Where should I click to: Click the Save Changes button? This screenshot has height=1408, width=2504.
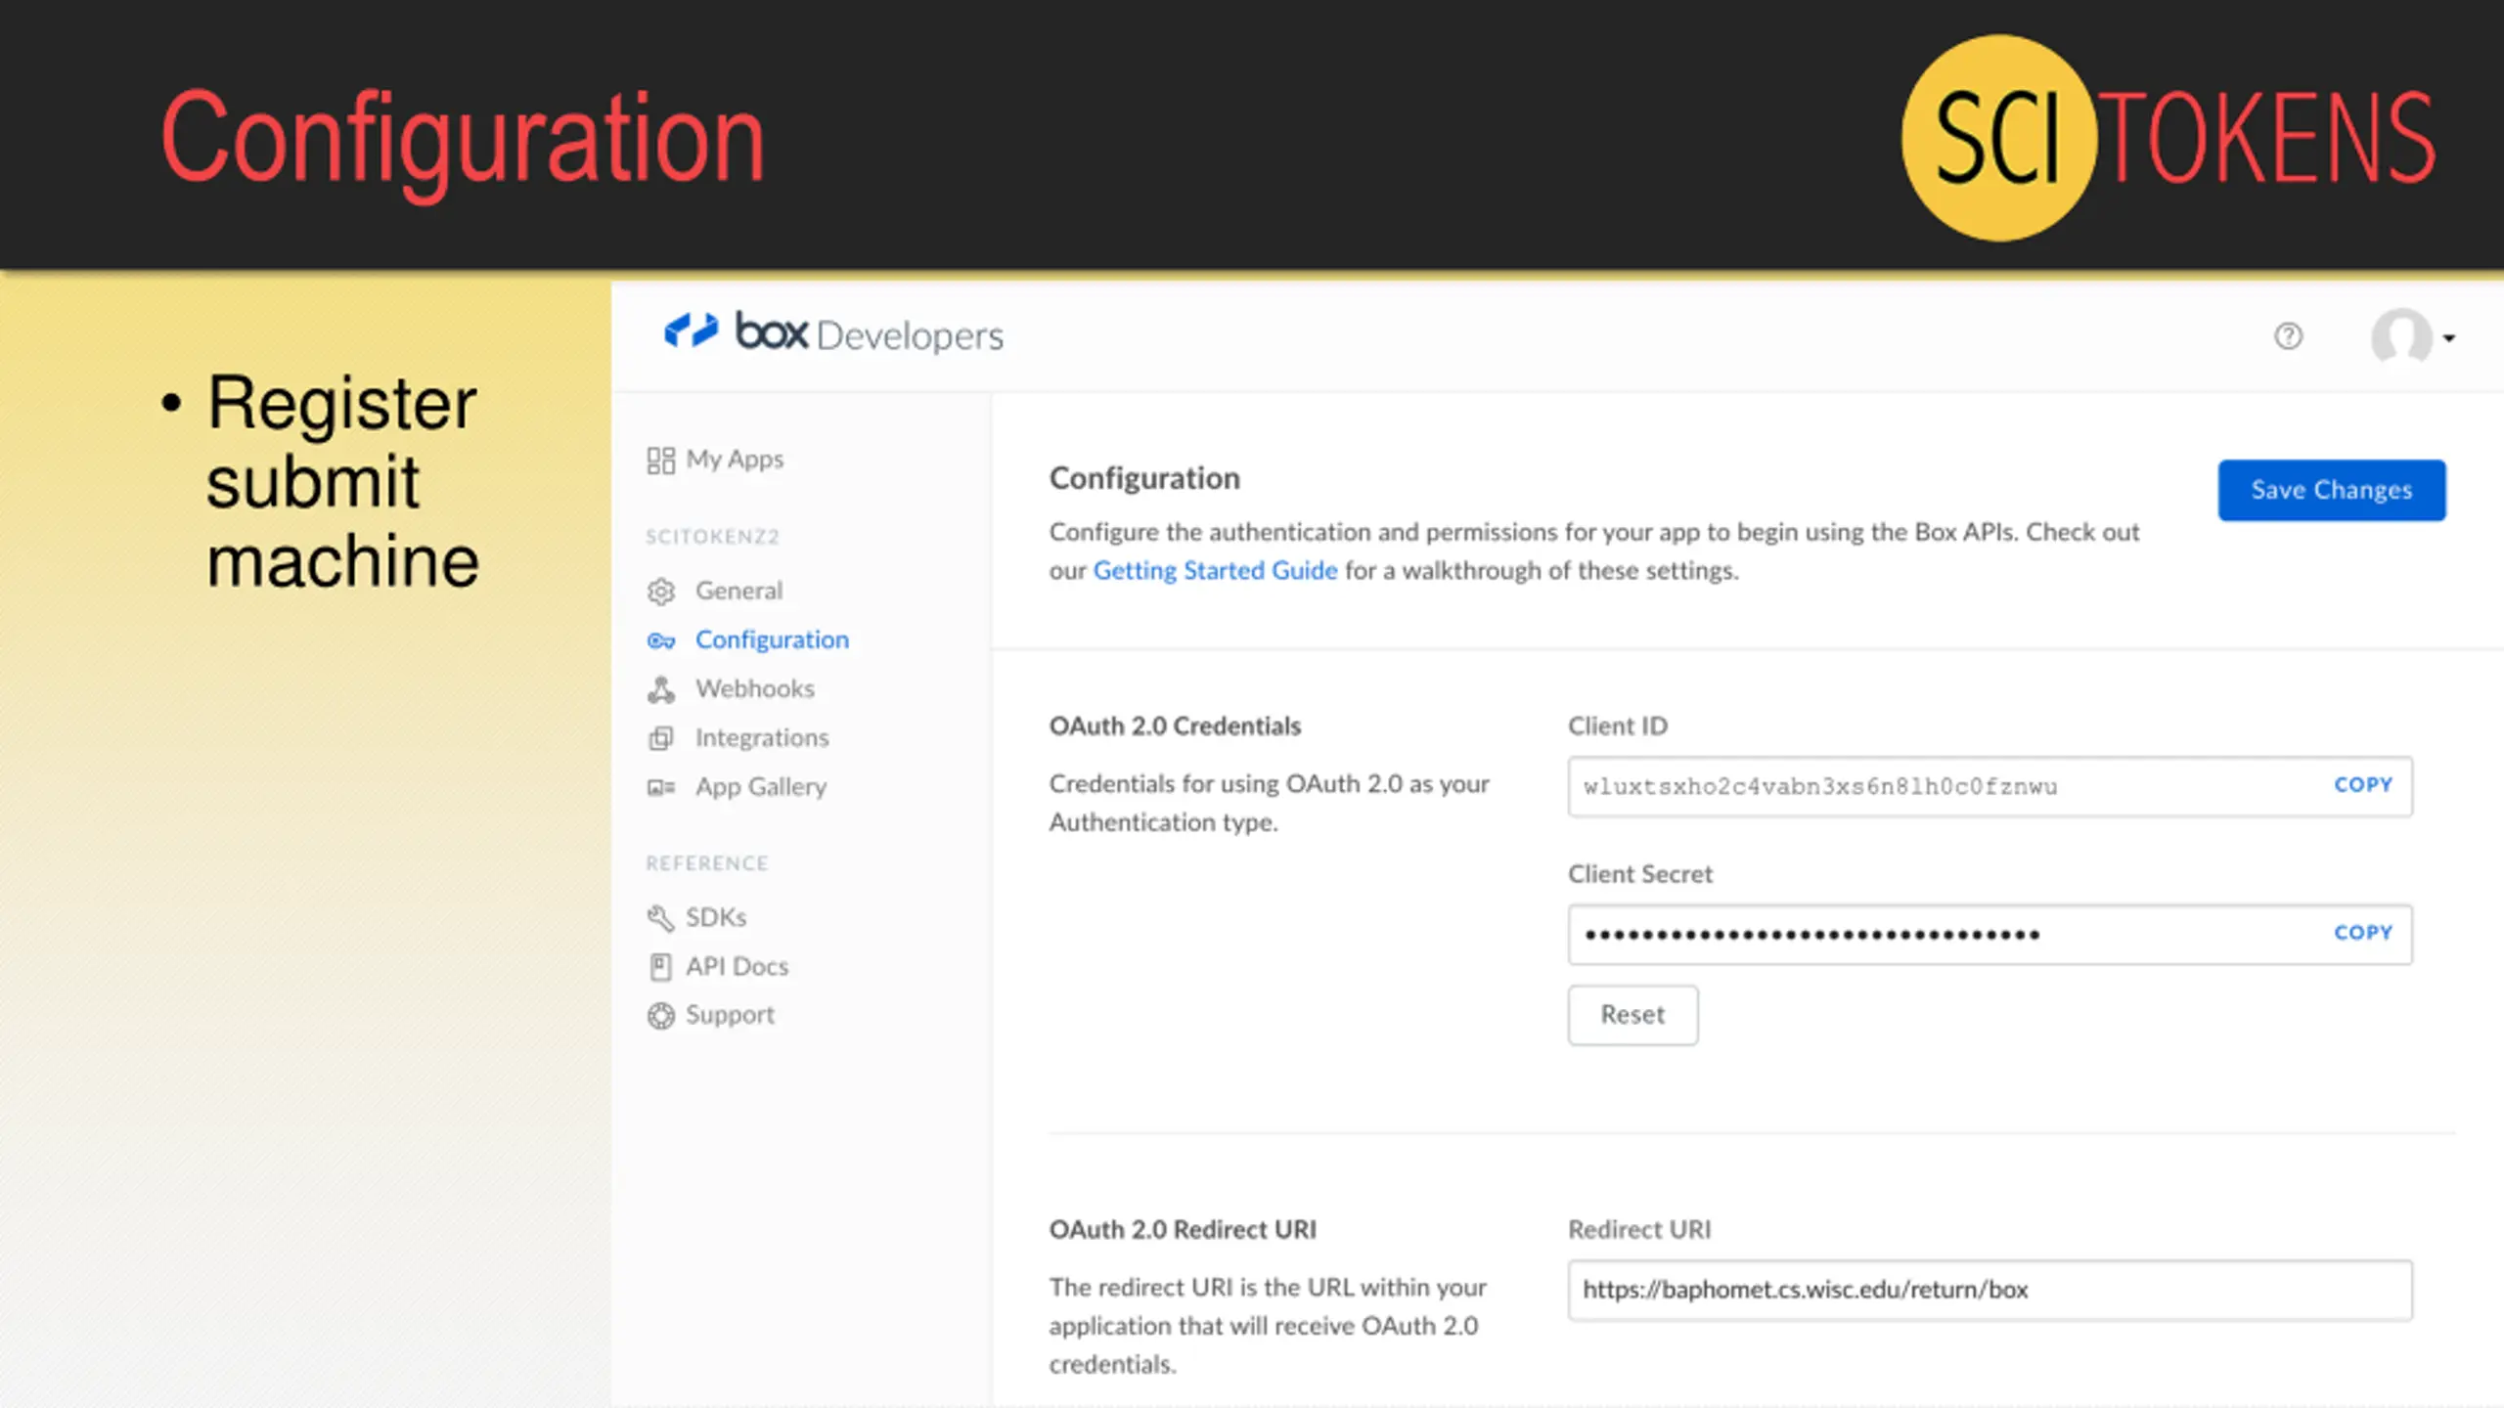pyautogui.click(x=2332, y=490)
